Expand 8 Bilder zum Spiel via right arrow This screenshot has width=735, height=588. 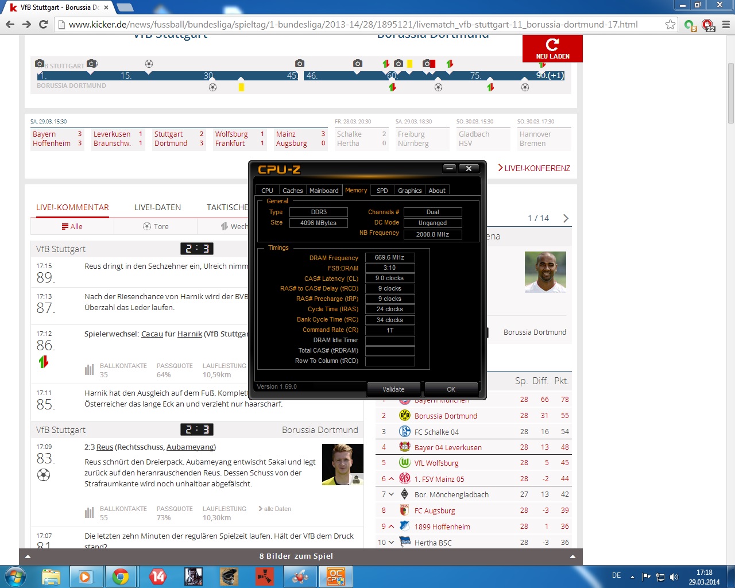click(x=572, y=556)
